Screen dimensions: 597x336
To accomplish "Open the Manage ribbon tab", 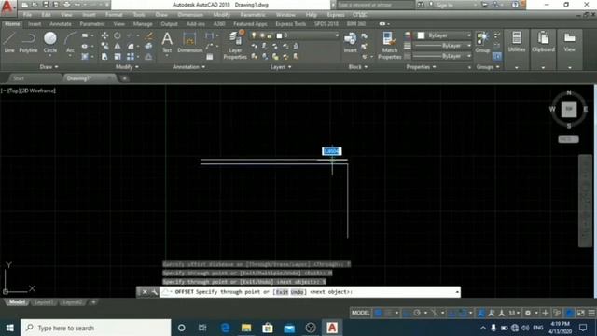I will click(143, 24).
